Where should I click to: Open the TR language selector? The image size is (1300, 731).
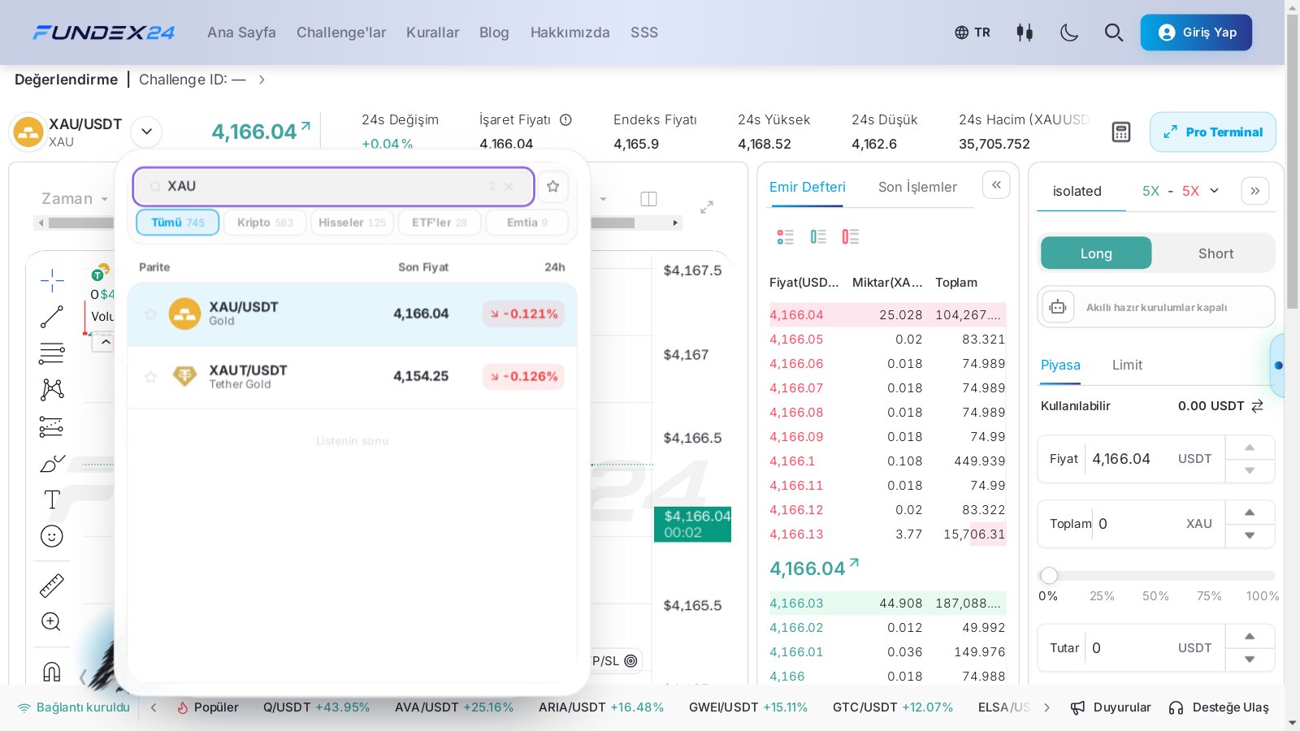coord(973,32)
